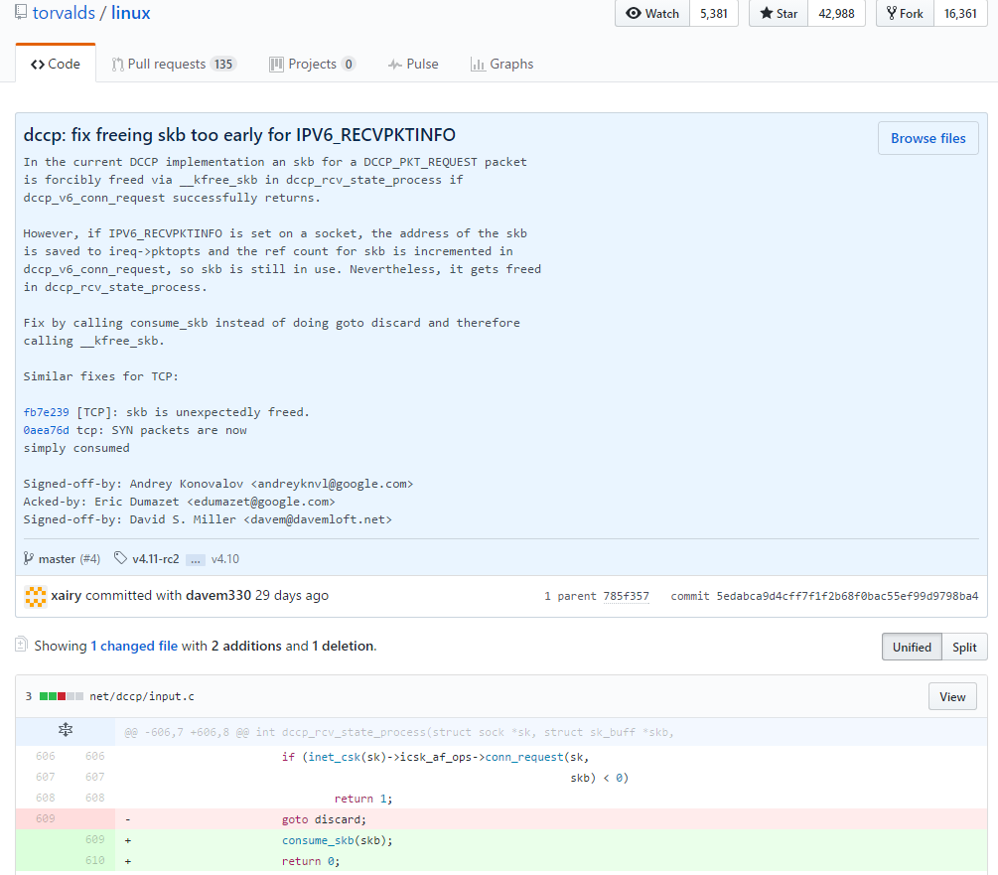Viewport: 998px width, 875px height.
Task: Open tag v4.10
Action: tap(224, 559)
